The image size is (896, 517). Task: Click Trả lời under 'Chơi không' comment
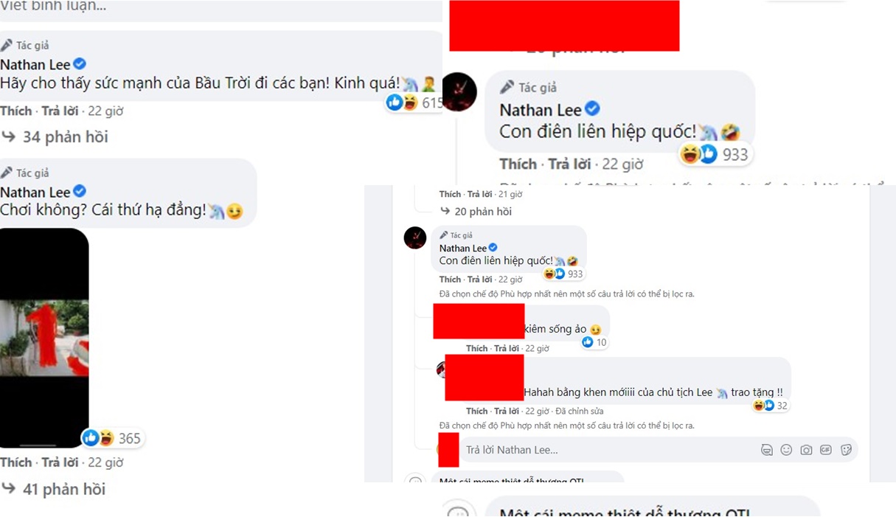click(60, 462)
